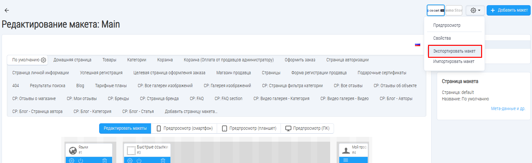The image size is (532, 163).
Task: Open the Успешная регистрация tab
Action: pyautogui.click(x=101, y=73)
